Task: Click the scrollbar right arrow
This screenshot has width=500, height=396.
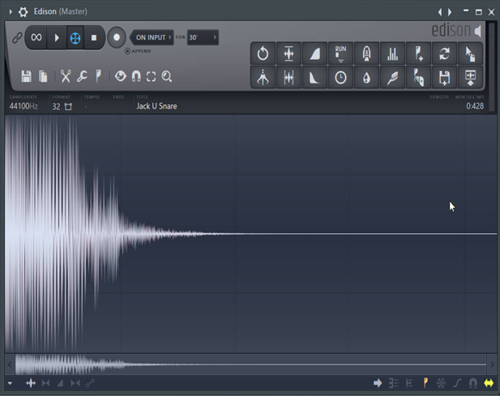Action: coord(492,364)
